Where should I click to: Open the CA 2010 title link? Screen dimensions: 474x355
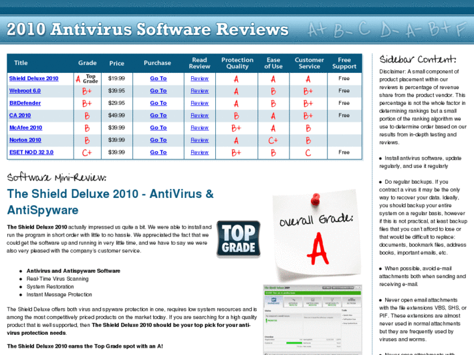coord(20,115)
